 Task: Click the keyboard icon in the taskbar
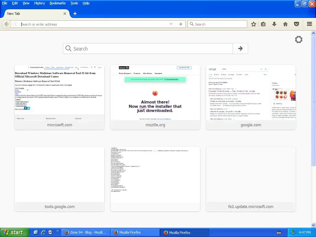[279, 233]
